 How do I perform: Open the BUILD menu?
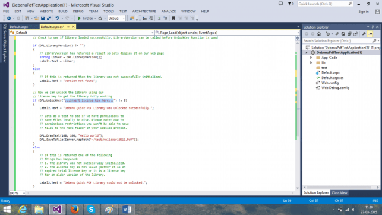[63, 11]
